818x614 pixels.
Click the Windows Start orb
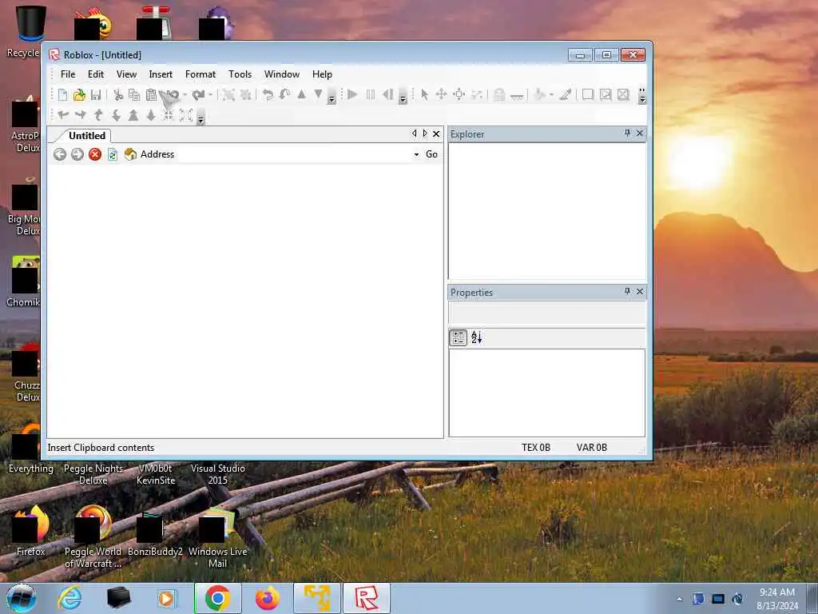[22, 598]
